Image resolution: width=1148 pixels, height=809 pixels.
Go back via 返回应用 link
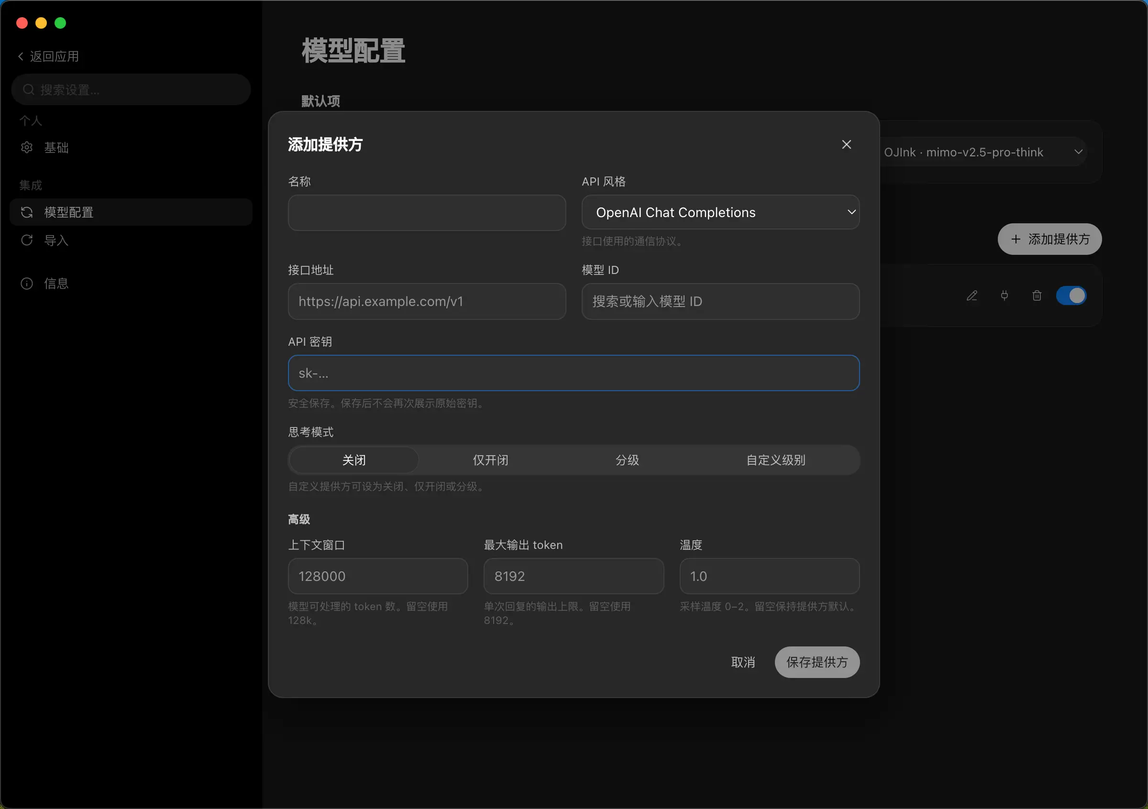point(48,56)
